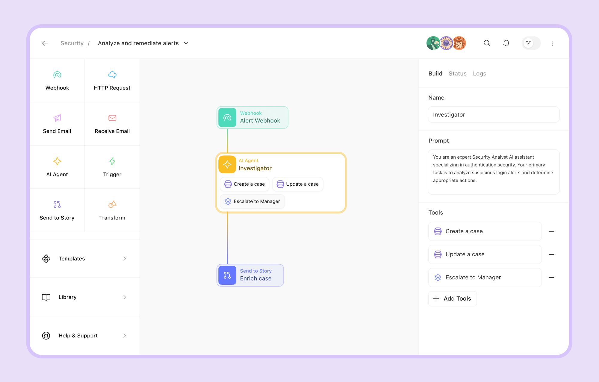Viewport: 599px width, 382px height.
Task: Open notifications bell
Action: (506, 43)
